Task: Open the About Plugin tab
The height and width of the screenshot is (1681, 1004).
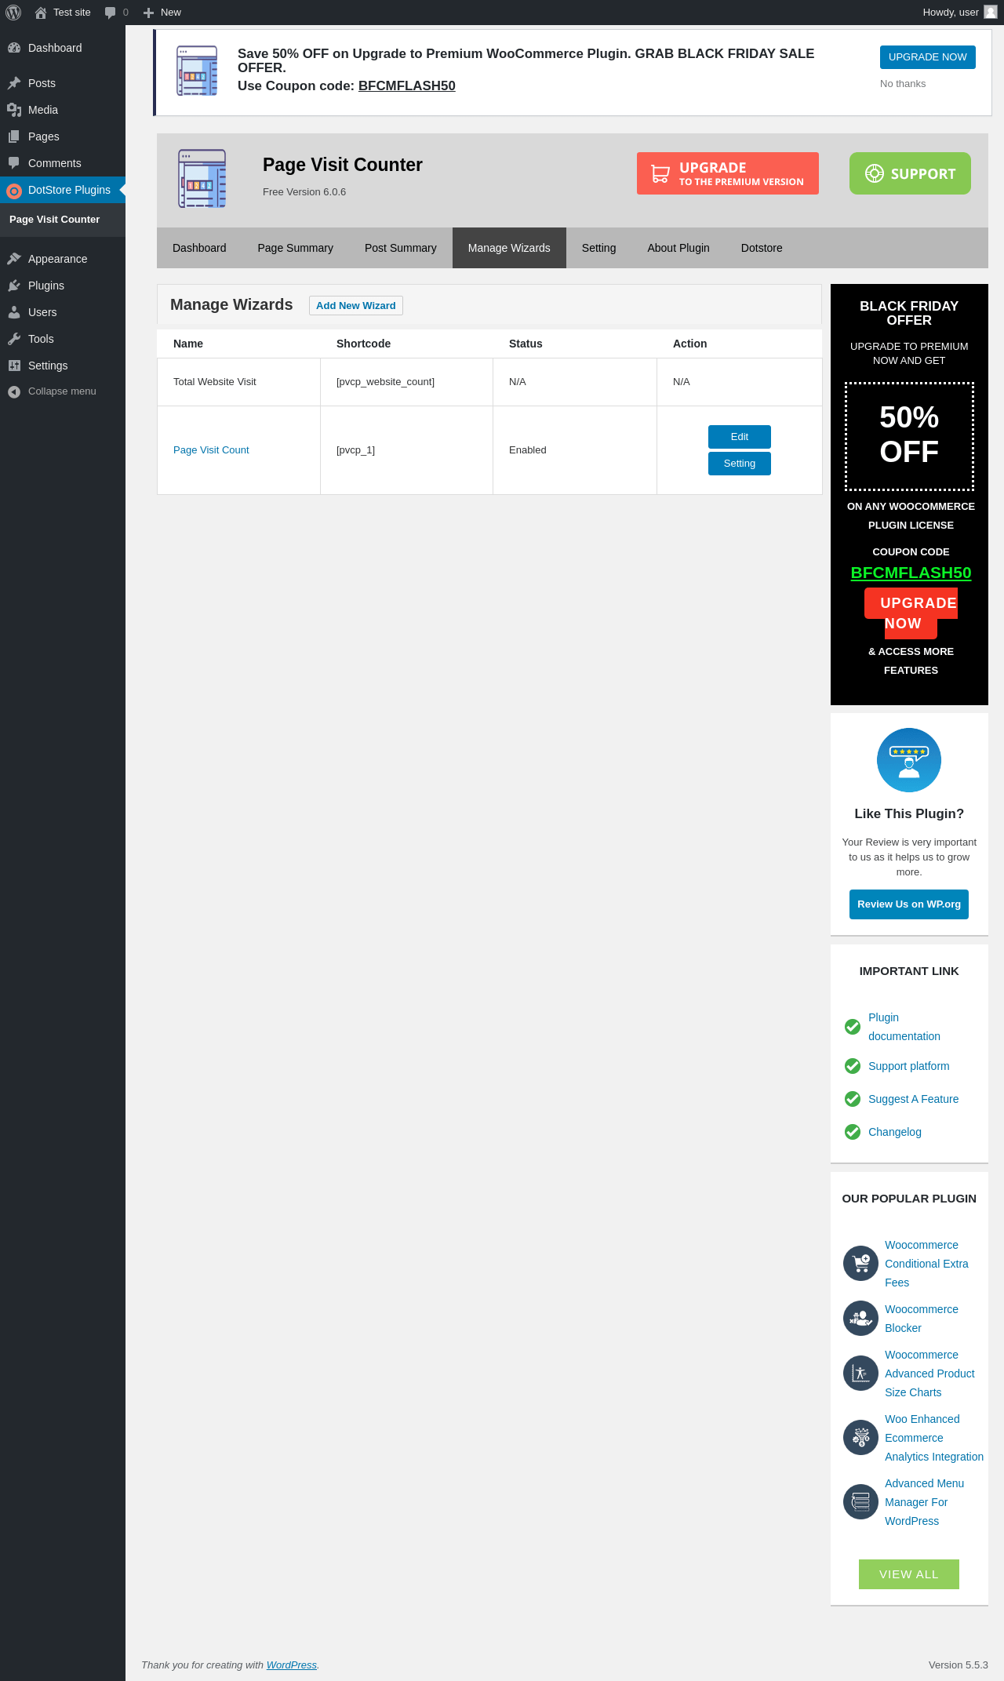Action: pos(678,248)
